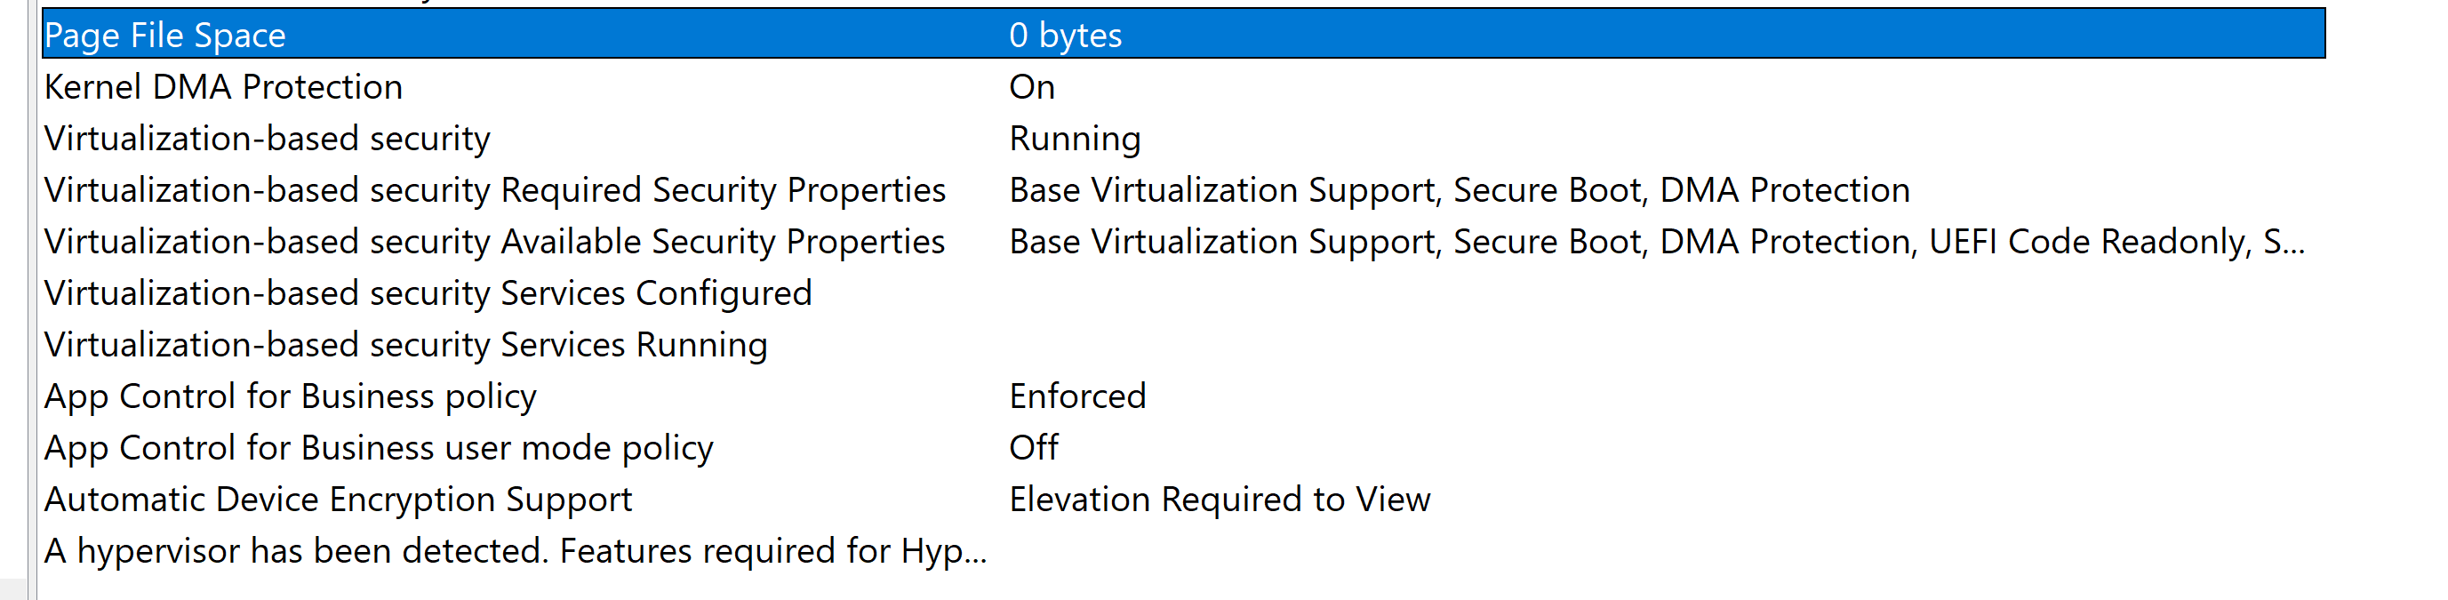Click the truncated 'UEFI Code Readonly' value text
Image resolution: width=2448 pixels, height=600 pixels.
(x=2090, y=242)
